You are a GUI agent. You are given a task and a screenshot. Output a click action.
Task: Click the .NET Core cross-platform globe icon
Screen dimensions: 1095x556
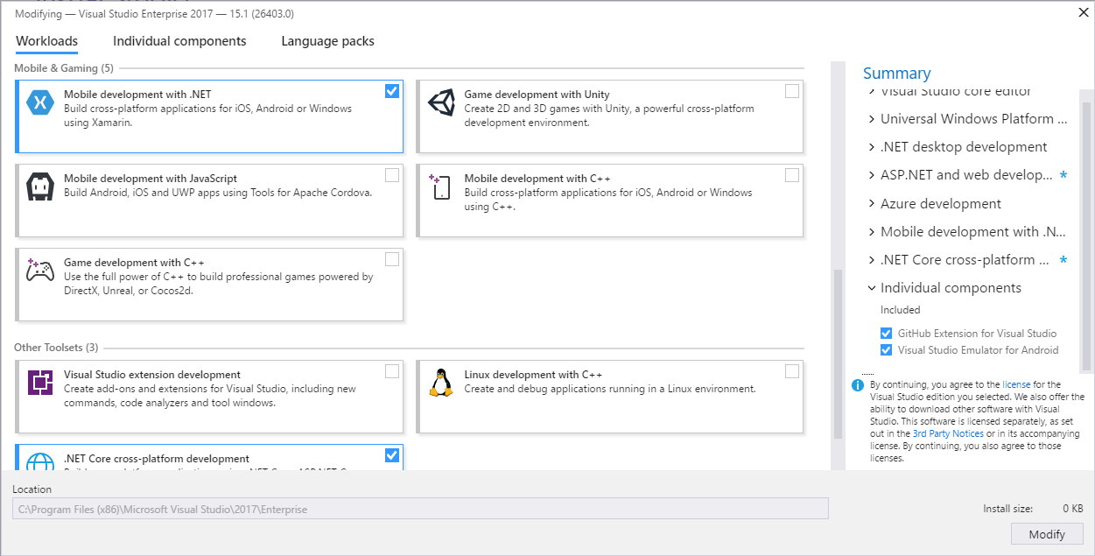[x=40, y=462]
